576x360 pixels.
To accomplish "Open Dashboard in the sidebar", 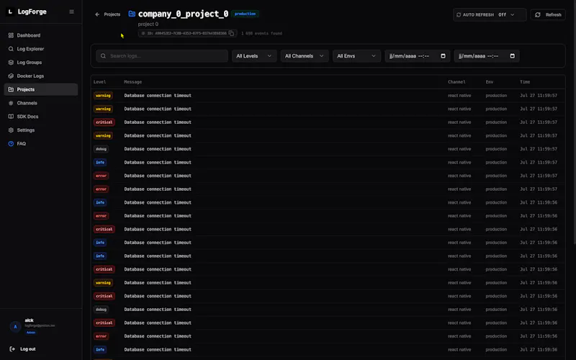I will click(41, 35).
